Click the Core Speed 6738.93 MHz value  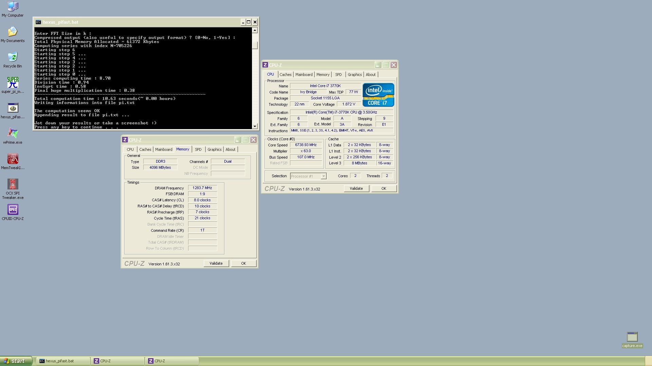(306, 145)
